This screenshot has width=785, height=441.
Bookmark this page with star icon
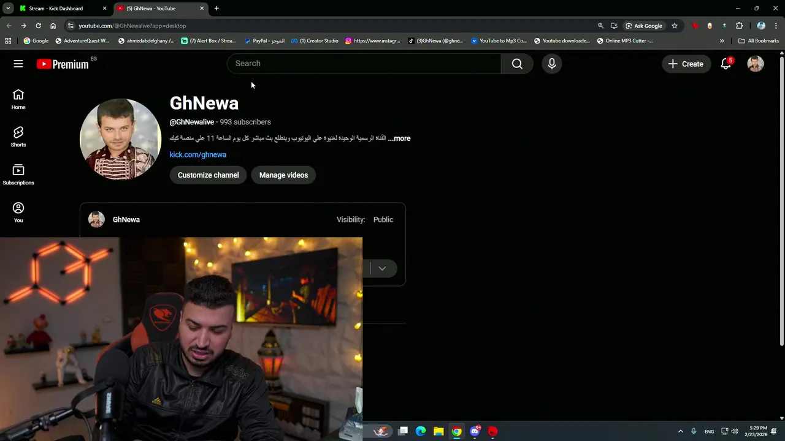click(675, 26)
